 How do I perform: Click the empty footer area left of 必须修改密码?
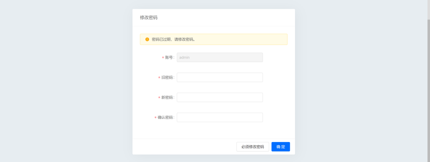click(183, 147)
